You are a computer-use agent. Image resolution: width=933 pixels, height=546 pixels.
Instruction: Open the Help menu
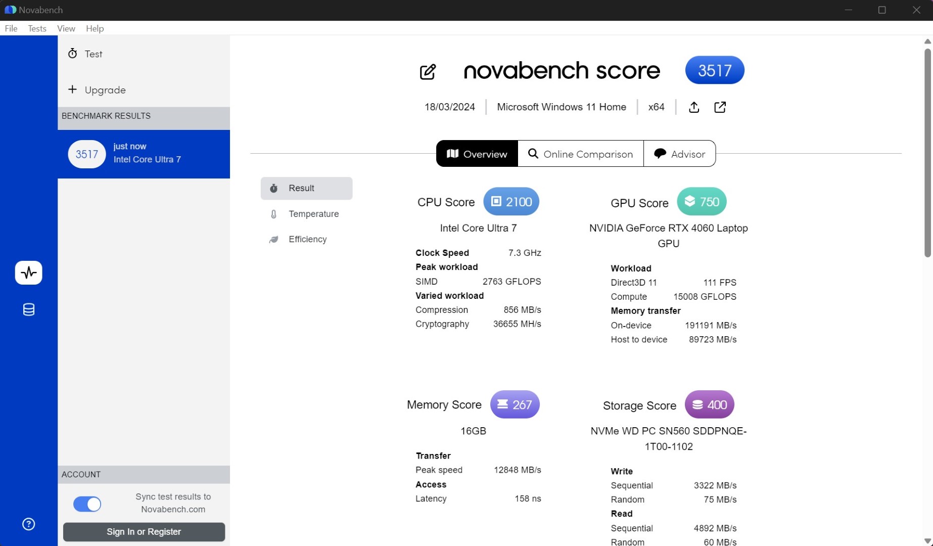(x=95, y=28)
